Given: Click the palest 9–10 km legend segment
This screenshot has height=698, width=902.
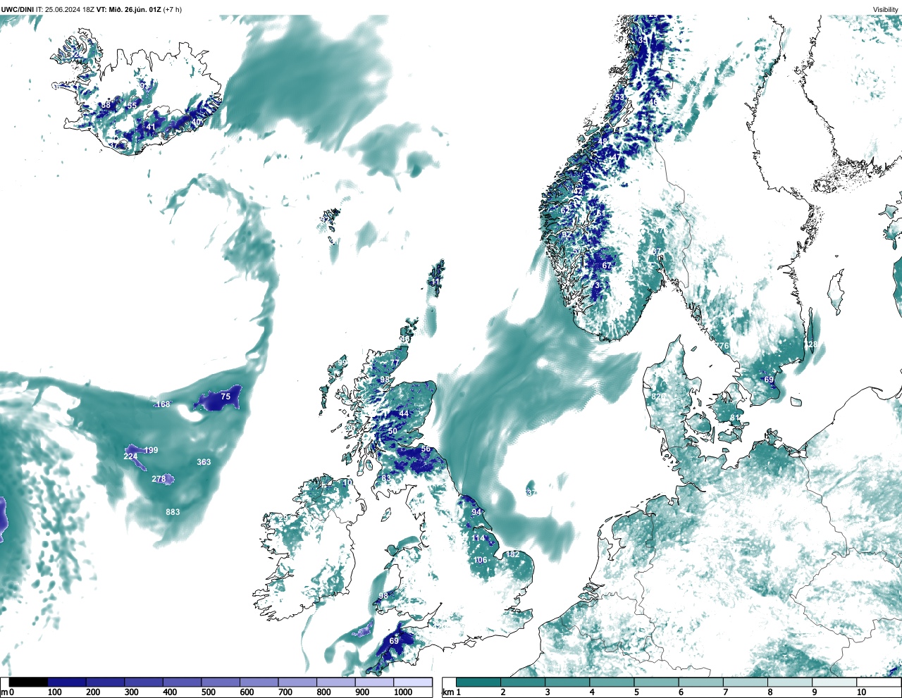Looking at the screenshot, I should [x=835, y=682].
